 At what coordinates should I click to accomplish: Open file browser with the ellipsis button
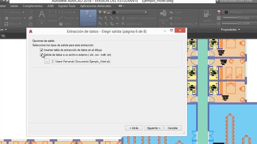(x=47, y=61)
